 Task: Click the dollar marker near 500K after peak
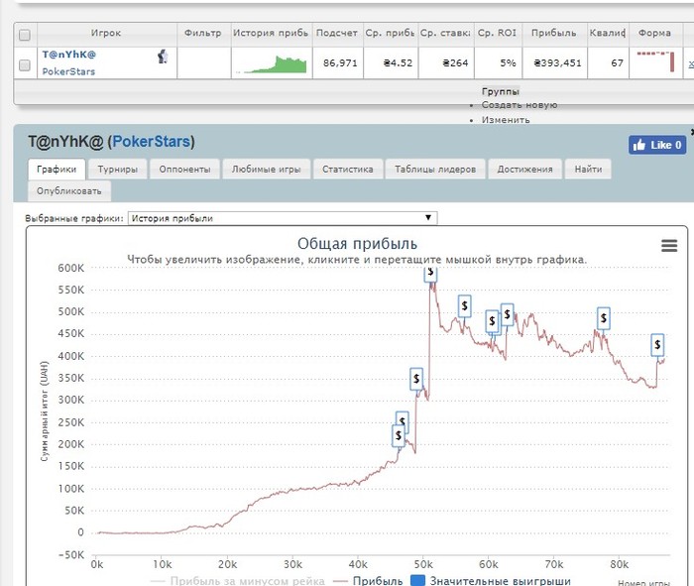pos(464,305)
